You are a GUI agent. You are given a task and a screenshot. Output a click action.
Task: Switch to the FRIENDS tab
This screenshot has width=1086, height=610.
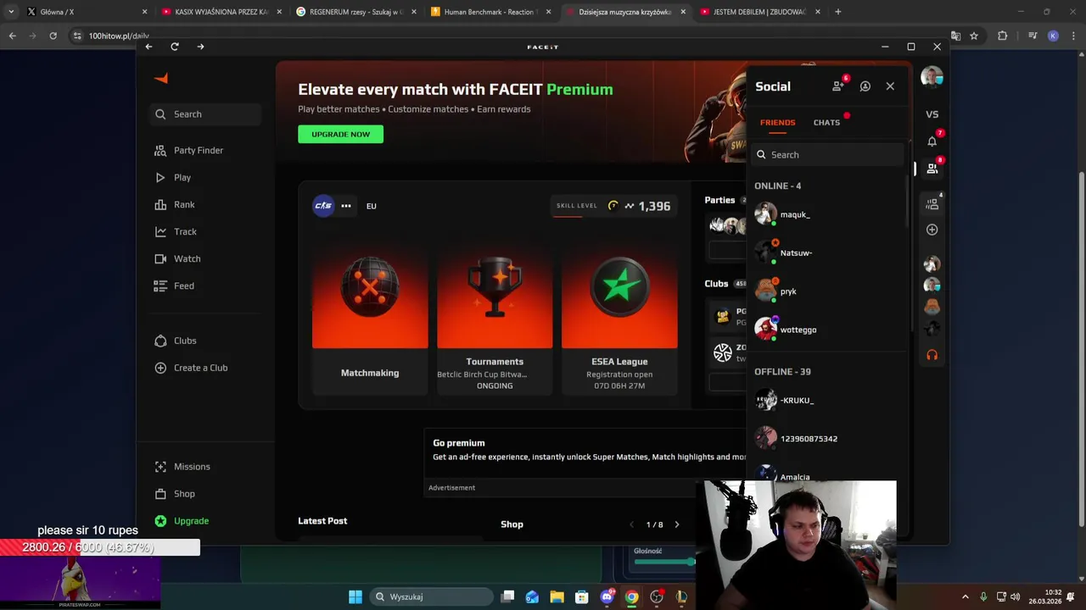point(777,123)
